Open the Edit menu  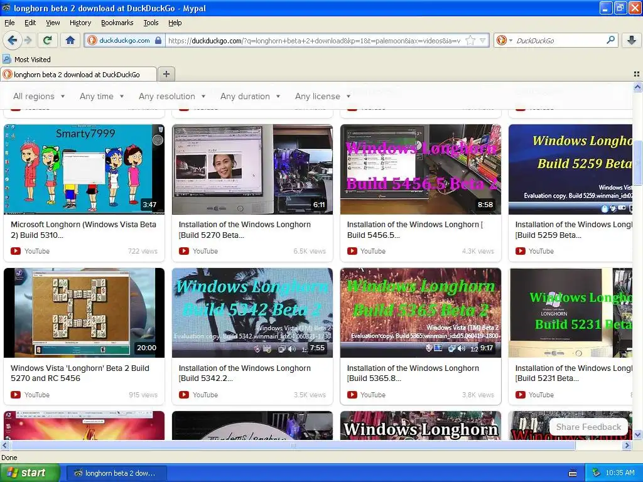[x=30, y=23]
